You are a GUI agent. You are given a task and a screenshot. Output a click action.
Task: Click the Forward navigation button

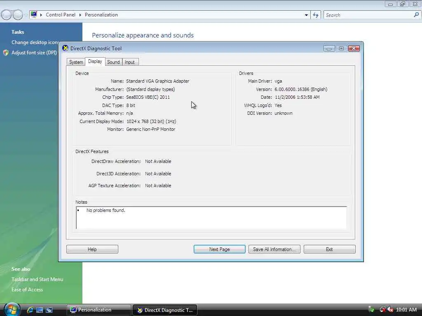(18, 15)
